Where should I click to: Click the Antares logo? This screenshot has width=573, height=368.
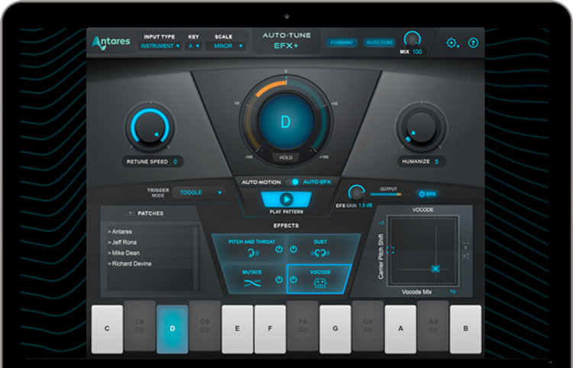111,42
